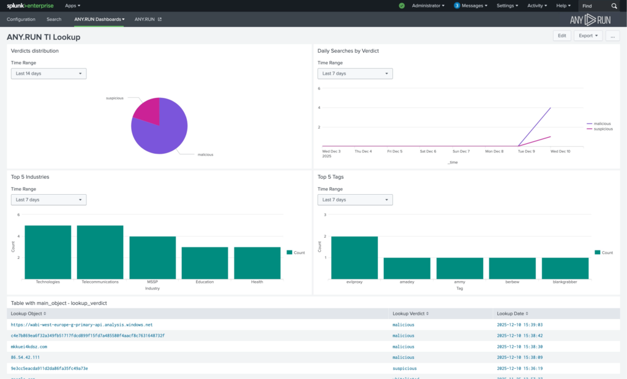Open the Apps menu
The width and height of the screenshot is (627, 379).
pyautogui.click(x=72, y=6)
